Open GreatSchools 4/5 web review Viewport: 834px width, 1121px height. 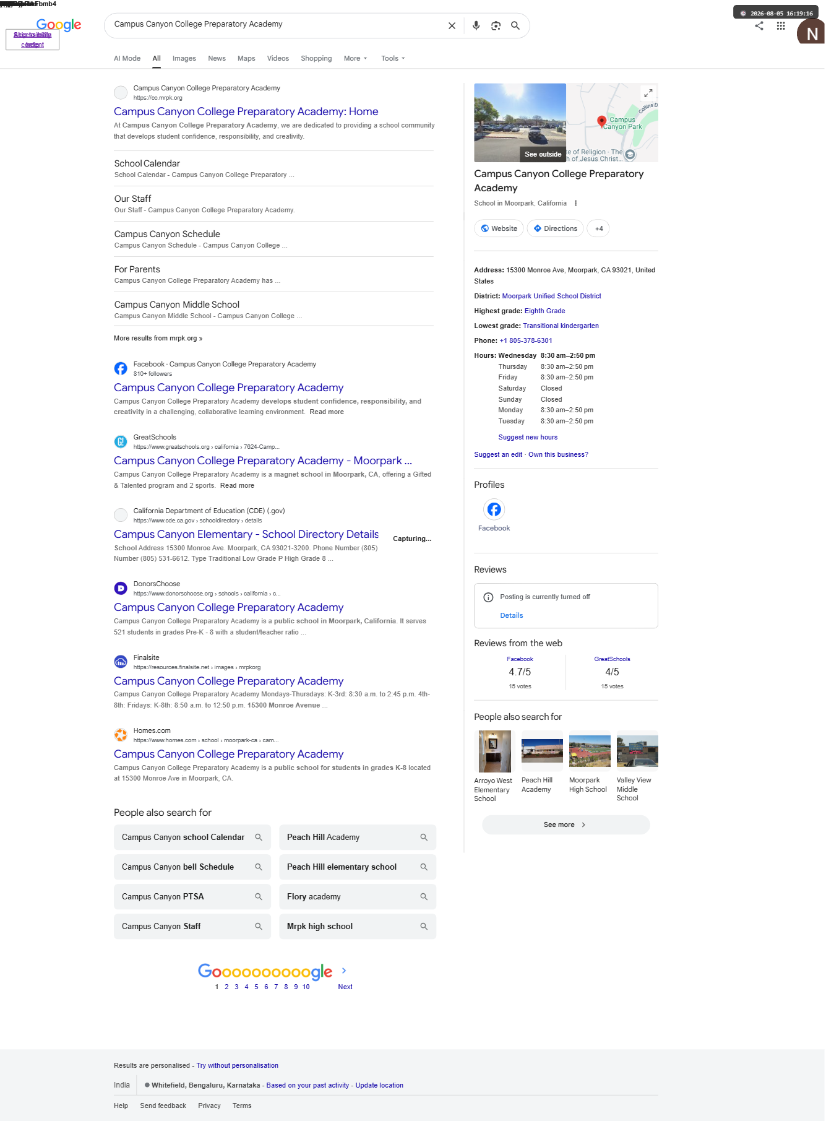click(x=612, y=672)
